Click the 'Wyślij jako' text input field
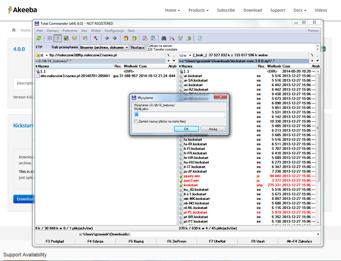This screenshot has height=261, width=341. pyautogui.click(x=179, y=114)
